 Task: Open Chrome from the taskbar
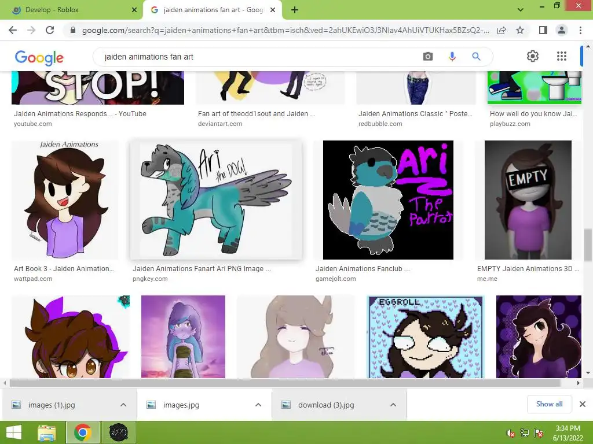(x=82, y=432)
